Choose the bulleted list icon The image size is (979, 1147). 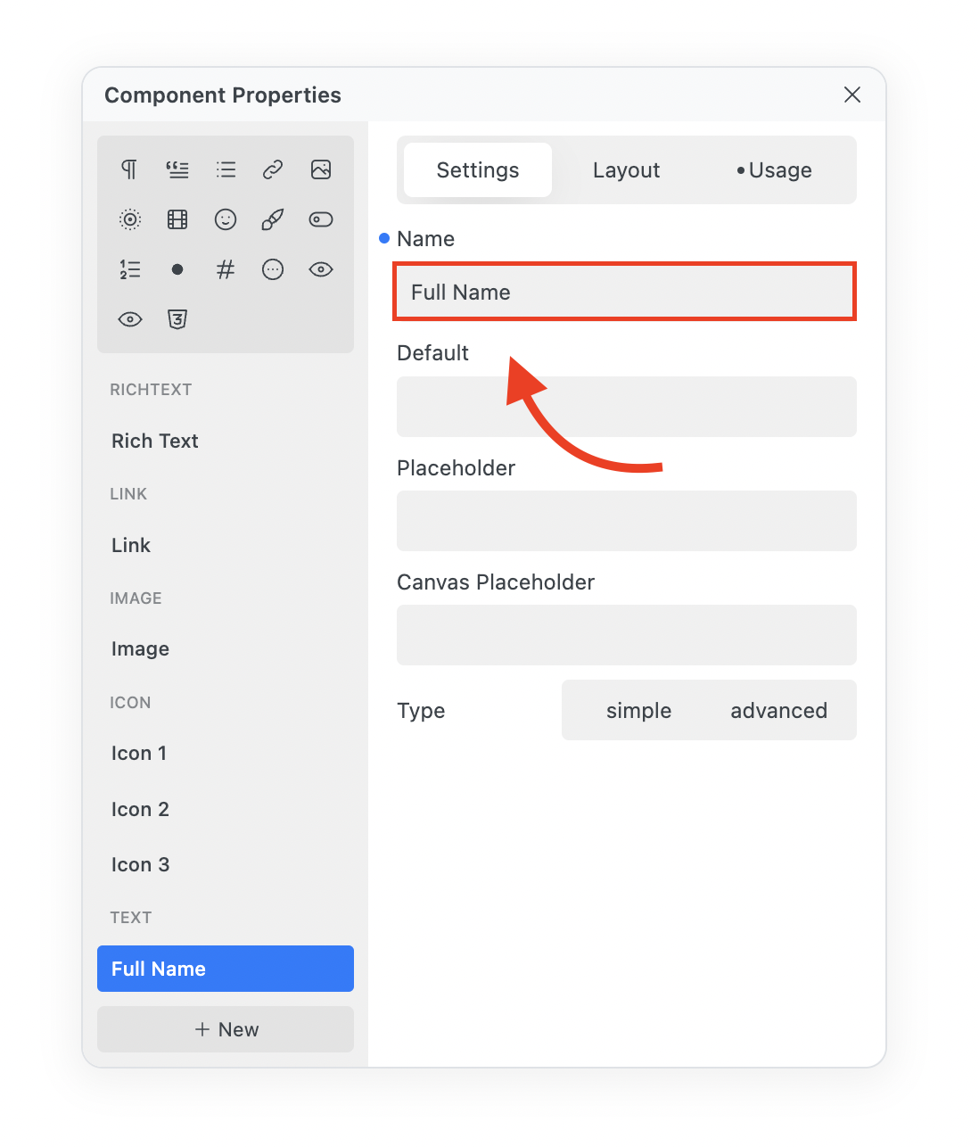226,169
